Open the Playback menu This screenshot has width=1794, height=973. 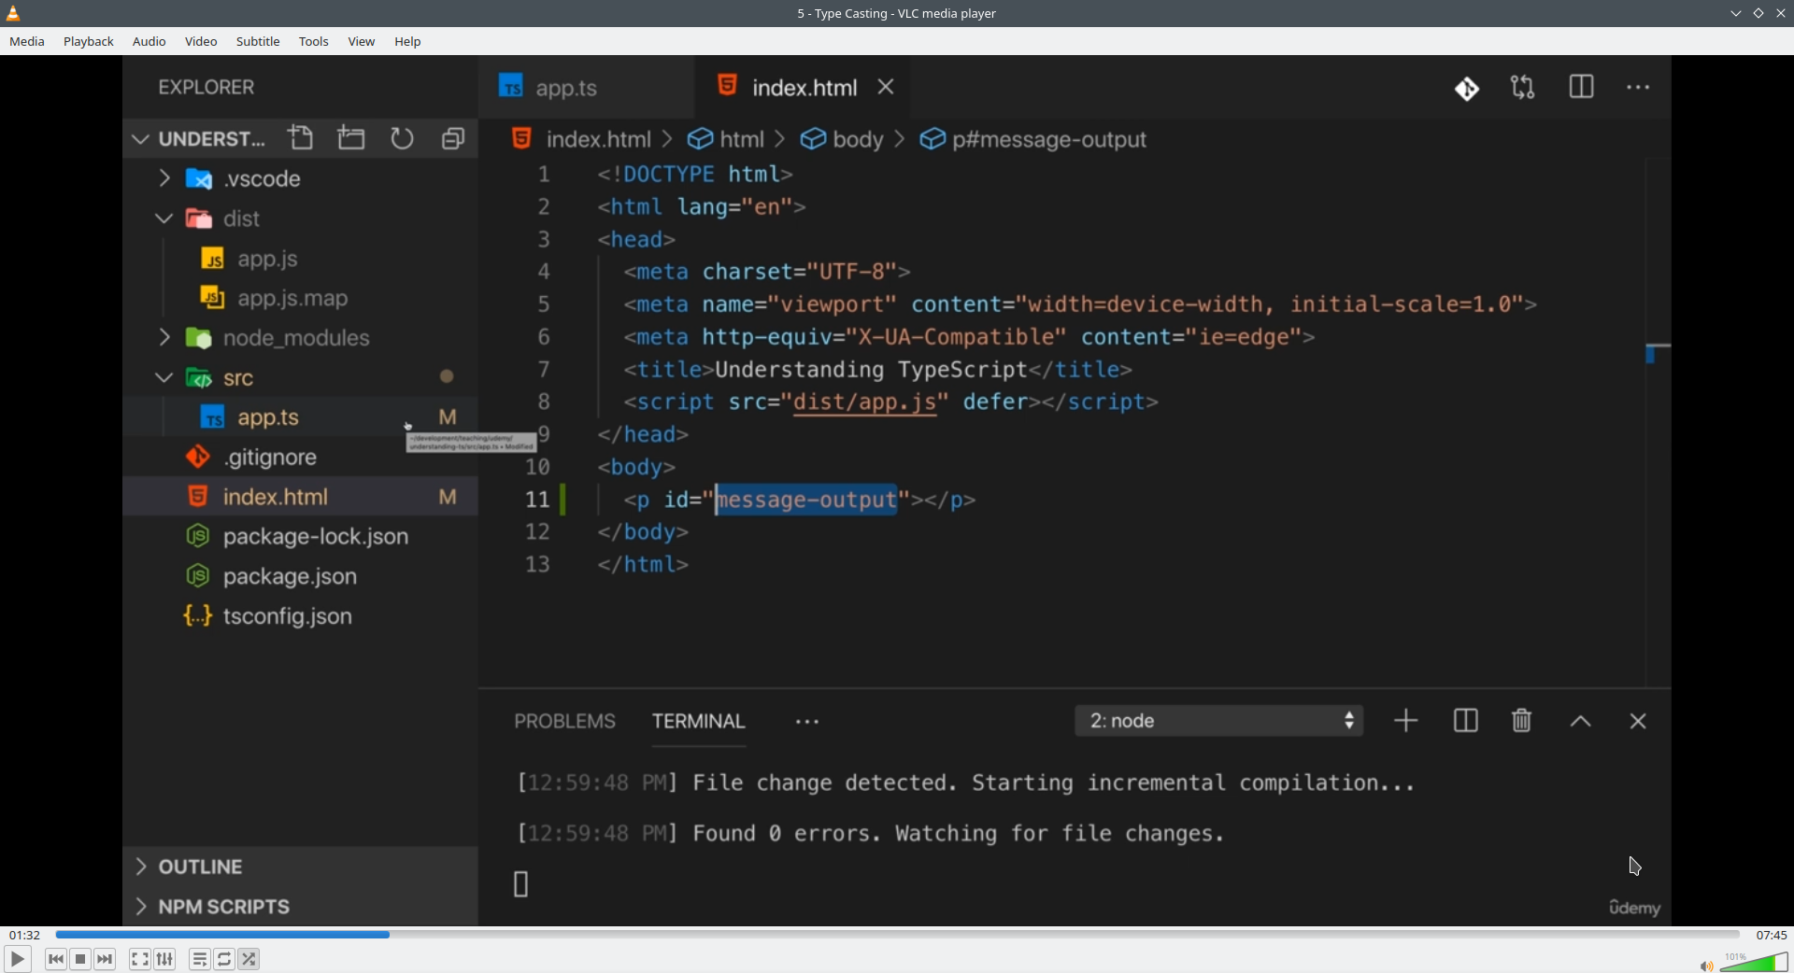[89, 41]
